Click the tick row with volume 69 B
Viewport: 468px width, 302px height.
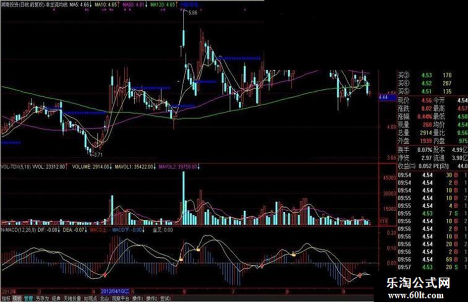coord(432,259)
